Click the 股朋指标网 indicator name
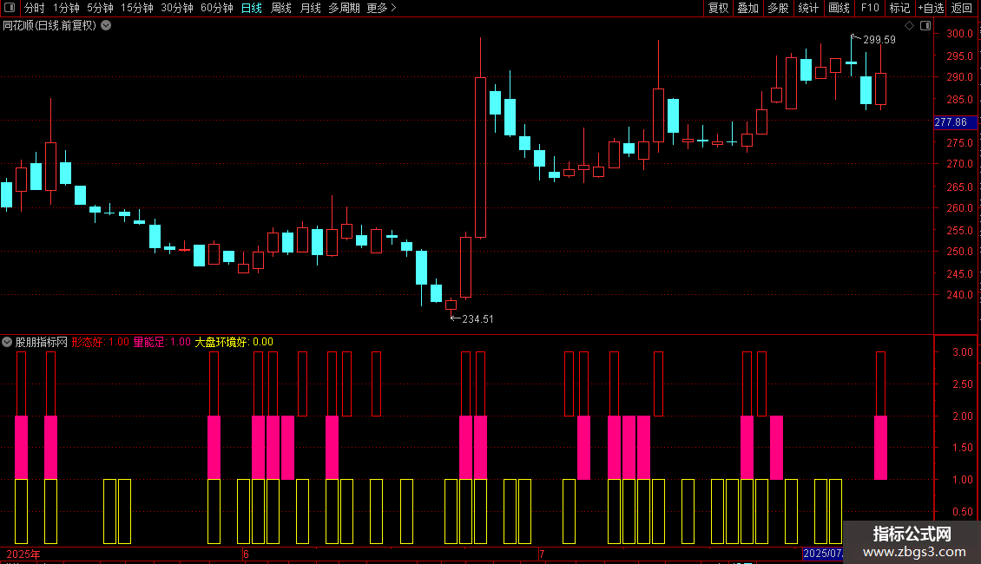Screen dimensions: 981x564 (42, 342)
